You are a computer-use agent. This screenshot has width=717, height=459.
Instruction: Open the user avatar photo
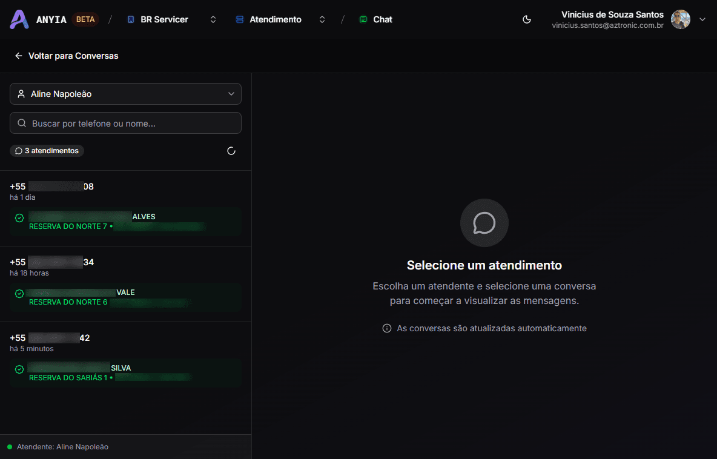coord(681,19)
